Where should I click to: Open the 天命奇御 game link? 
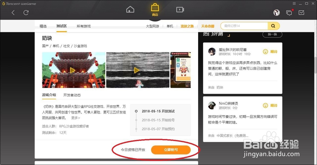[208, 26]
